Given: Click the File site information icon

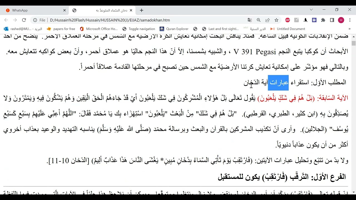Looking at the screenshot, I should coord(39,20).
